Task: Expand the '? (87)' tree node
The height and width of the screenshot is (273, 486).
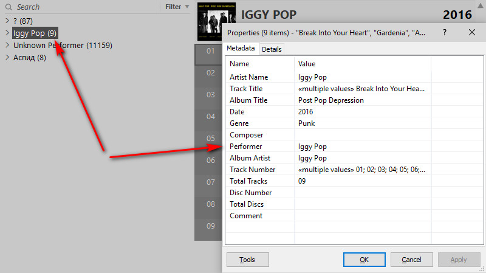Action: (7, 21)
